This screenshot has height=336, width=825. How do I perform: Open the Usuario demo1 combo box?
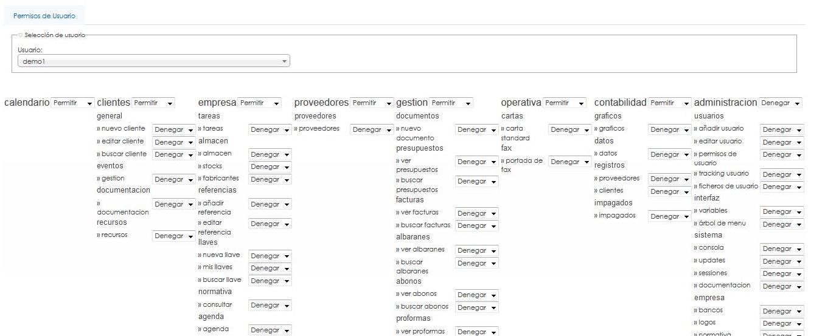pos(153,61)
